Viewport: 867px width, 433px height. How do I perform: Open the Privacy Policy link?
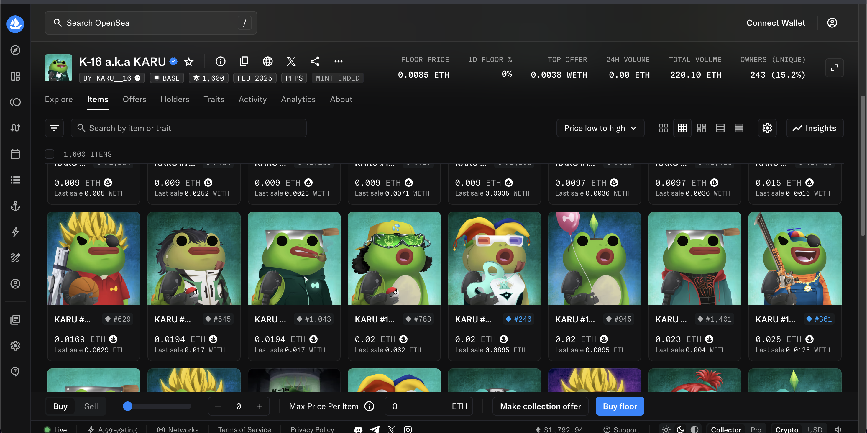click(312, 429)
